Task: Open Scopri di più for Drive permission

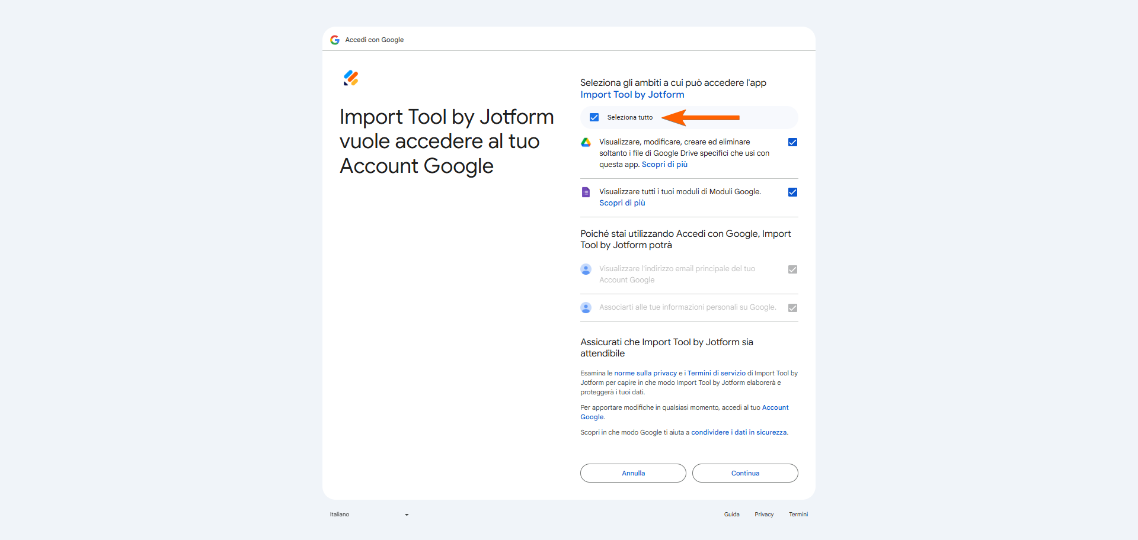Action: [x=664, y=165]
